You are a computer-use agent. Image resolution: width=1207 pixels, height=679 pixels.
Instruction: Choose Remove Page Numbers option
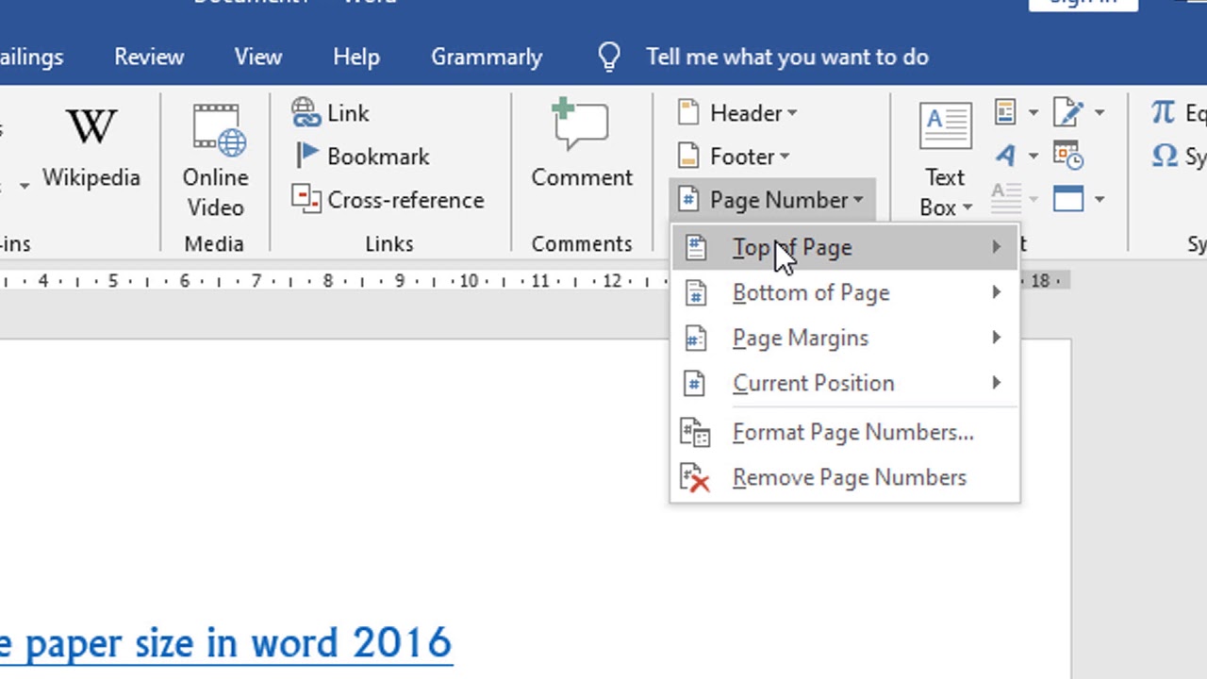coord(849,477)
